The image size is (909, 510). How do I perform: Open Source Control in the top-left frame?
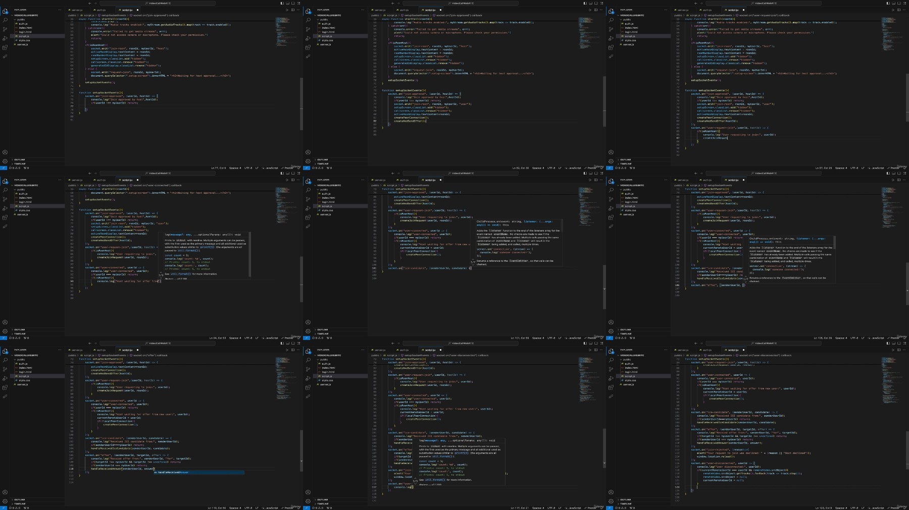pos(5,29)
